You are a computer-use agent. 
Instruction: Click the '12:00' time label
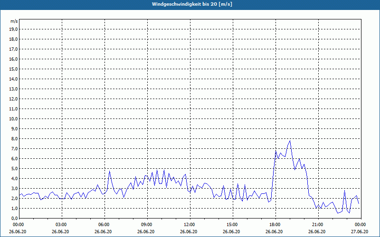click(190, 225)
